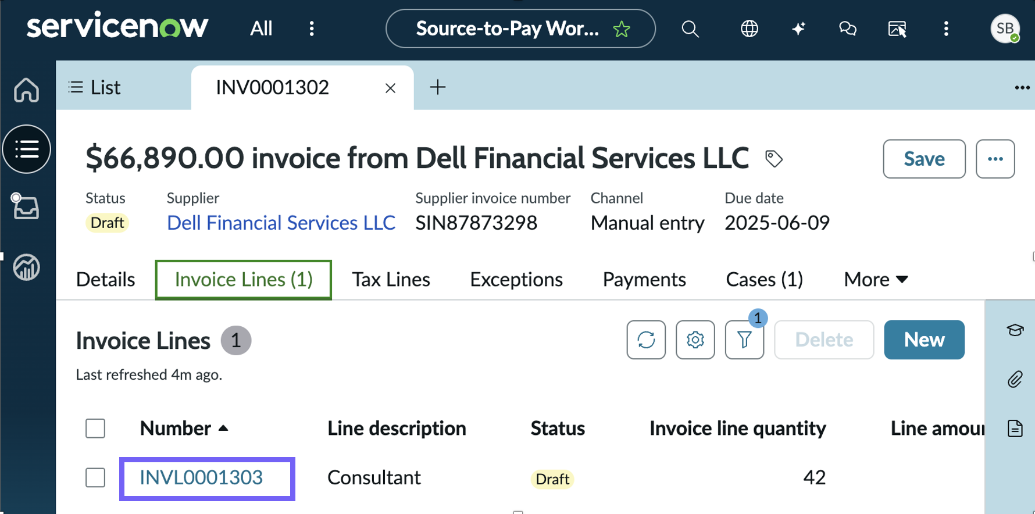
Task: Click supplier invoice number SIN87873298
Action: [476, 223]
